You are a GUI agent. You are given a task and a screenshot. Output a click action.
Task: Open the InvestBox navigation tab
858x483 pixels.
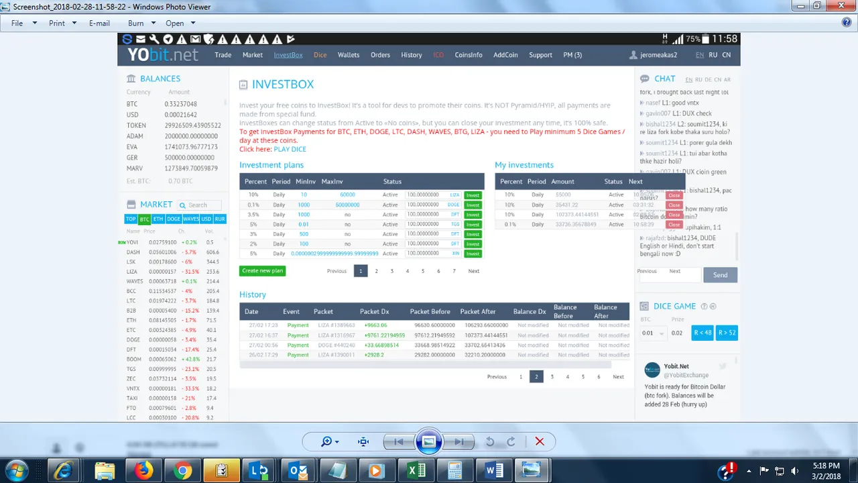[288, 55]
